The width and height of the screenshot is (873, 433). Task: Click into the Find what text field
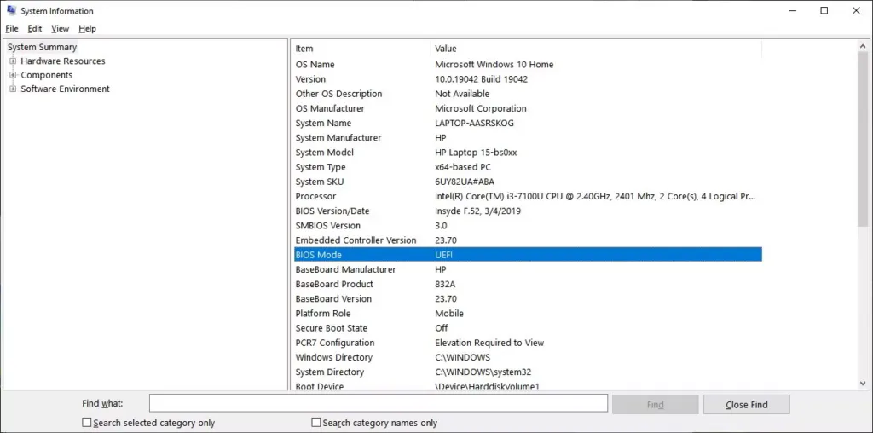(x=378, y=404)
